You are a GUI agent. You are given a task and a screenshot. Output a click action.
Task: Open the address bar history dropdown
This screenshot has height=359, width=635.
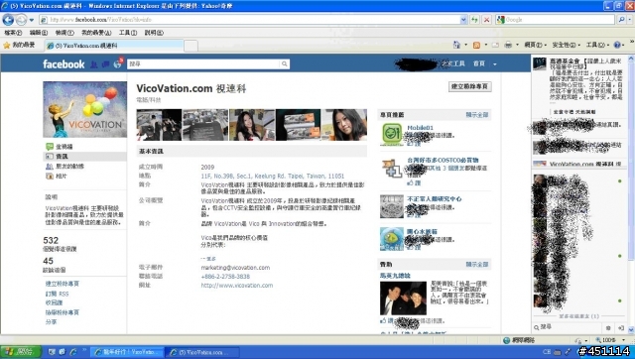tap(463, 20)
